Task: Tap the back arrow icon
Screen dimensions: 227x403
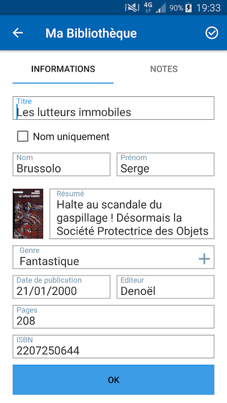Action: [x=18, y=33]
